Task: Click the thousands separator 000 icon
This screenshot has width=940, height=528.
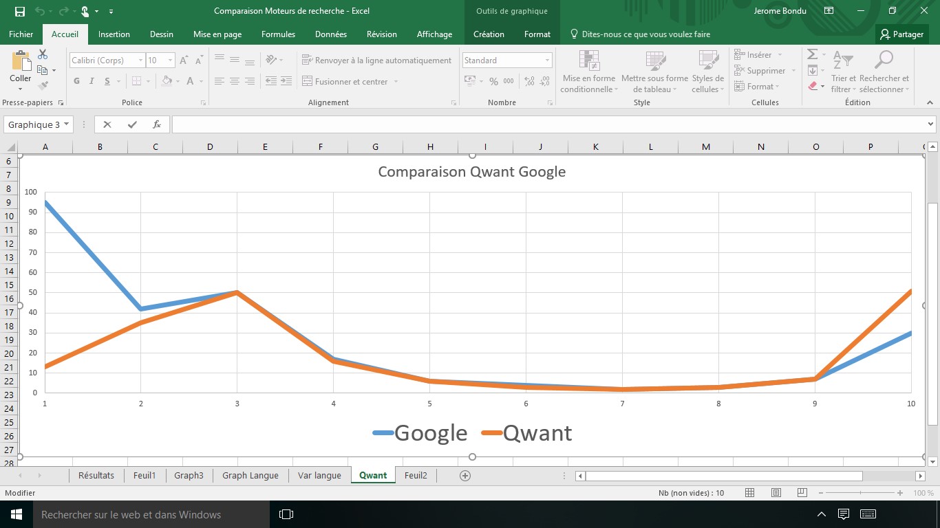Action: pyautogui.click(x=509, y=81)
